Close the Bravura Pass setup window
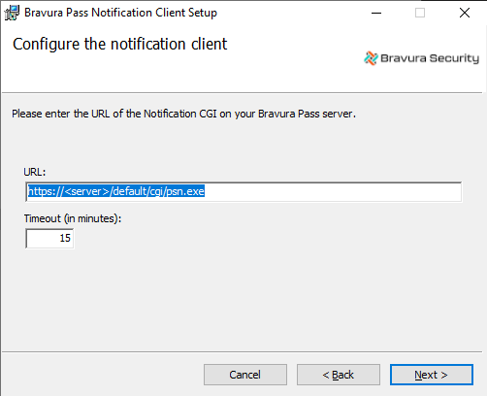 coord(465,13)
